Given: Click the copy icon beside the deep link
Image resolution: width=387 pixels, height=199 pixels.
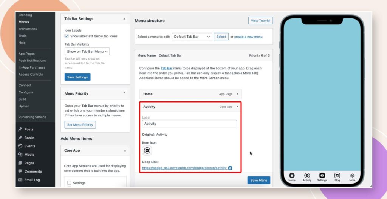Looking at the screenshot, I should click(231, 168).
